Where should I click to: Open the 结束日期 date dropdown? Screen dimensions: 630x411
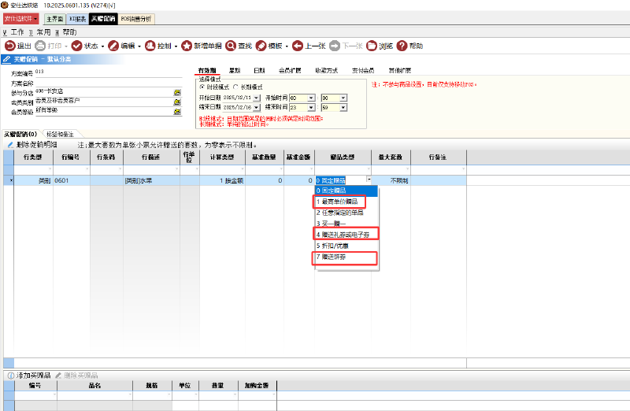pos(257,108)
